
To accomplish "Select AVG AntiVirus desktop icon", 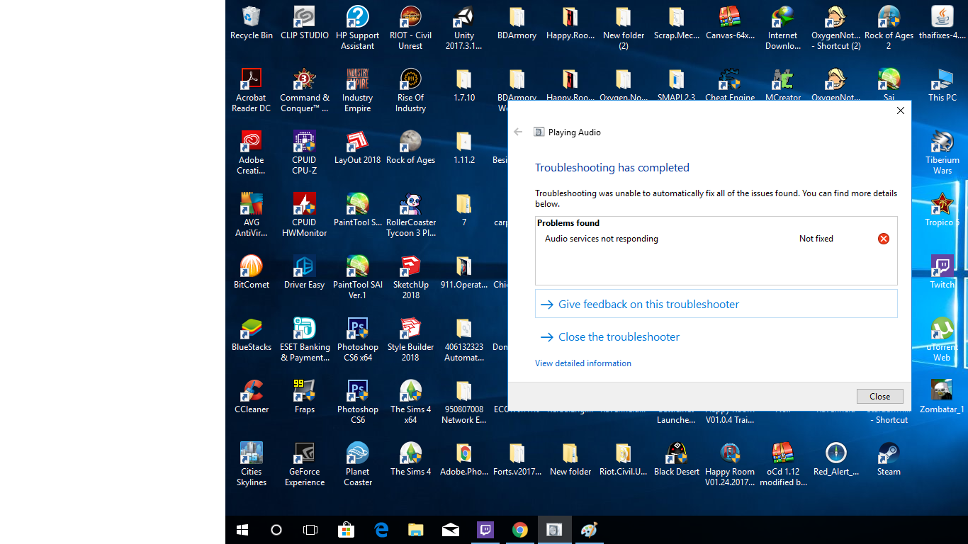I will [251, 215].
